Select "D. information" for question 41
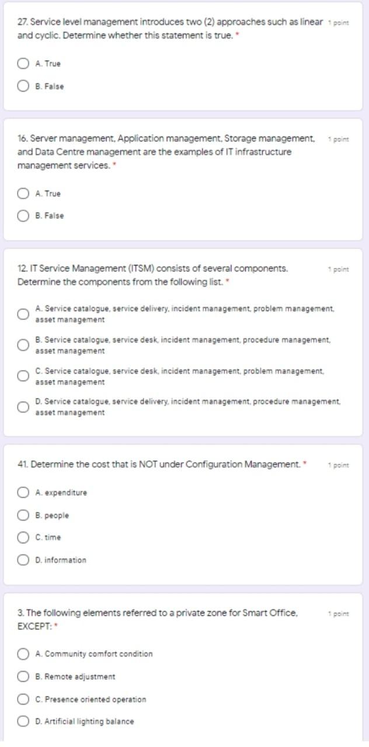Screen dimensions: 369x747 (x=23, y=559)
